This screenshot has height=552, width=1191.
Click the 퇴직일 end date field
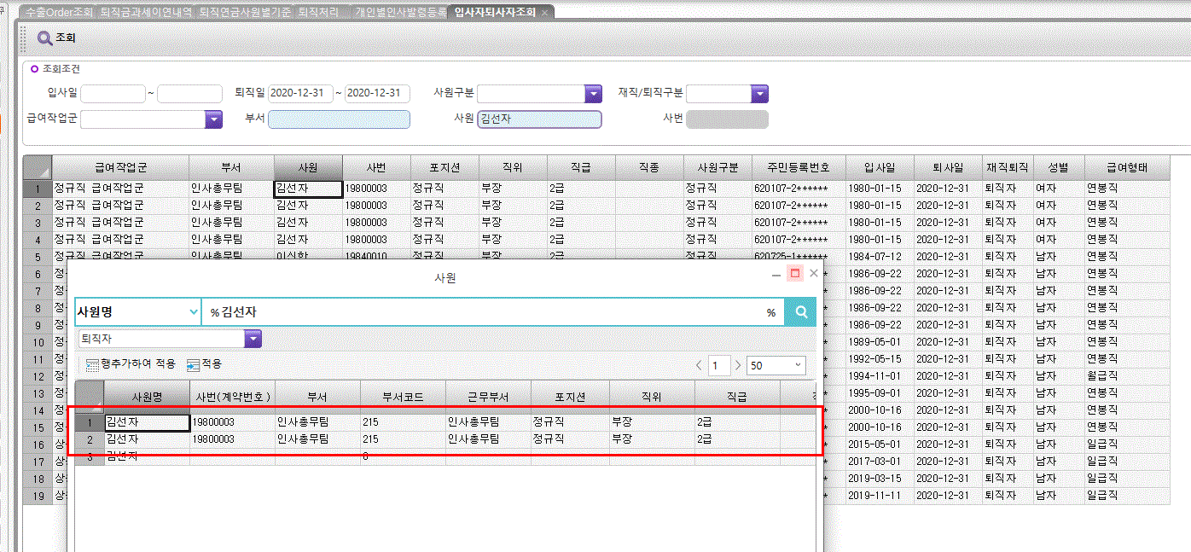click(x=377, y=94)
